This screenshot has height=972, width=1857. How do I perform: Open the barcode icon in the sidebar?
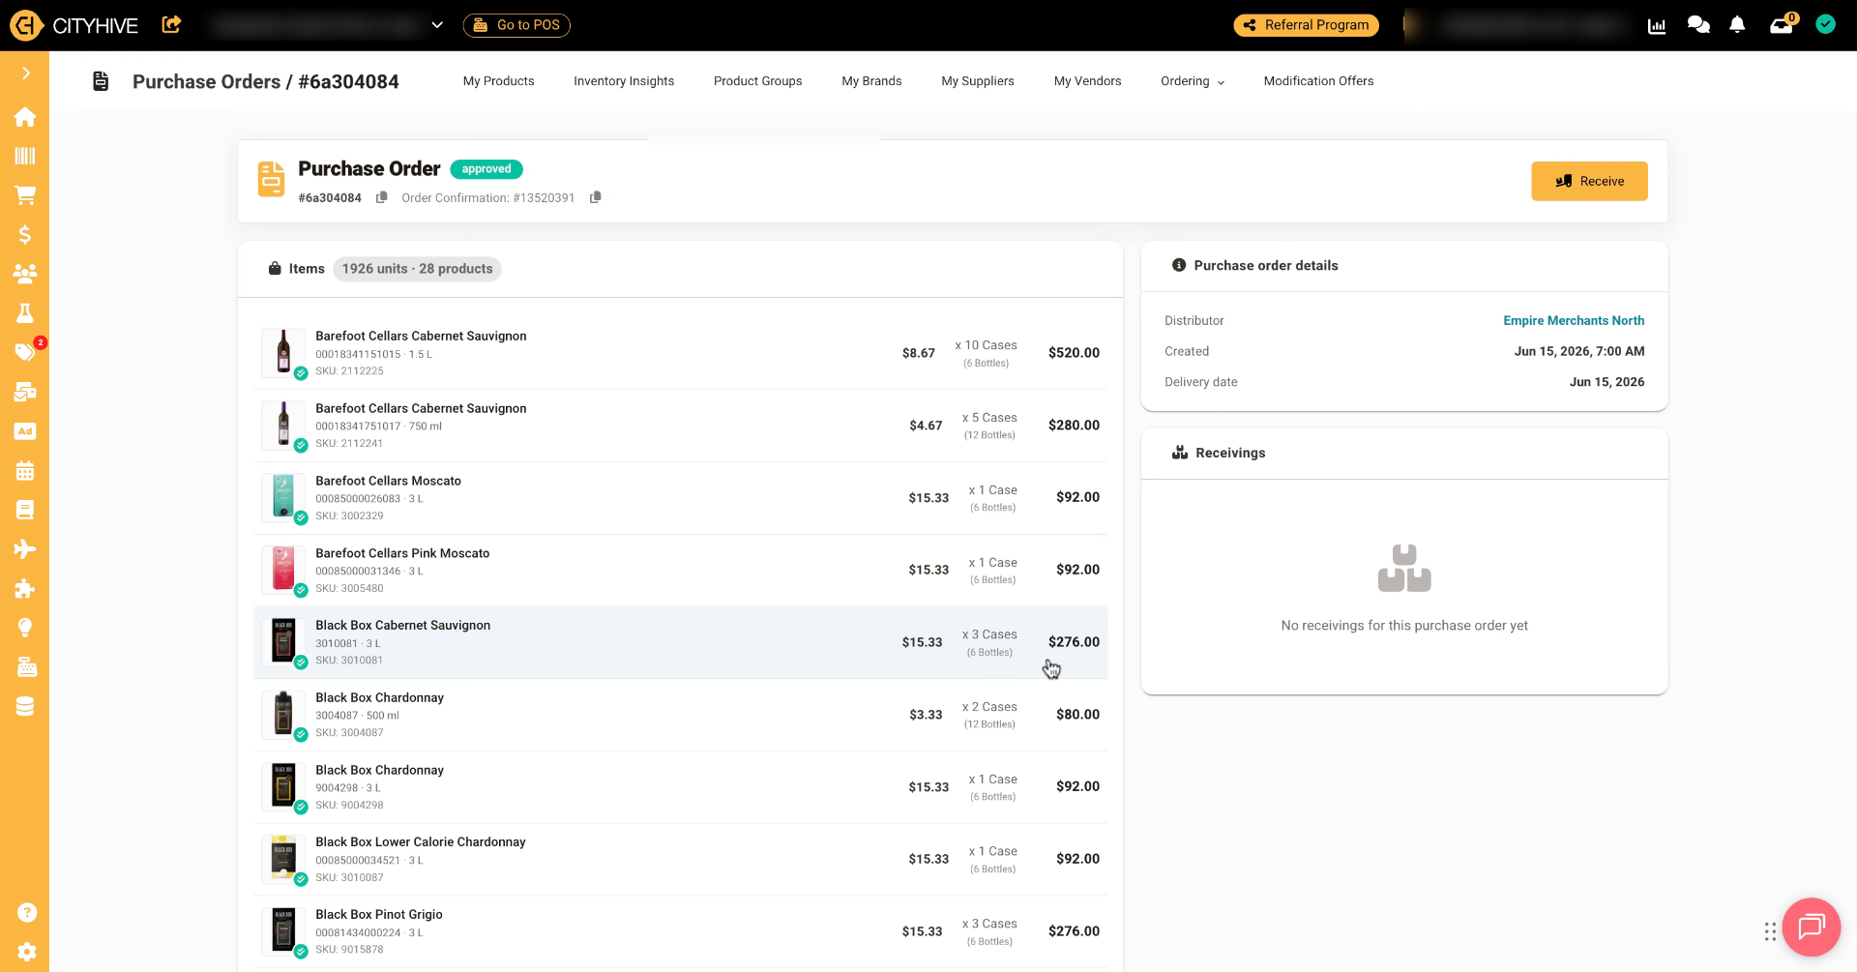25,156
